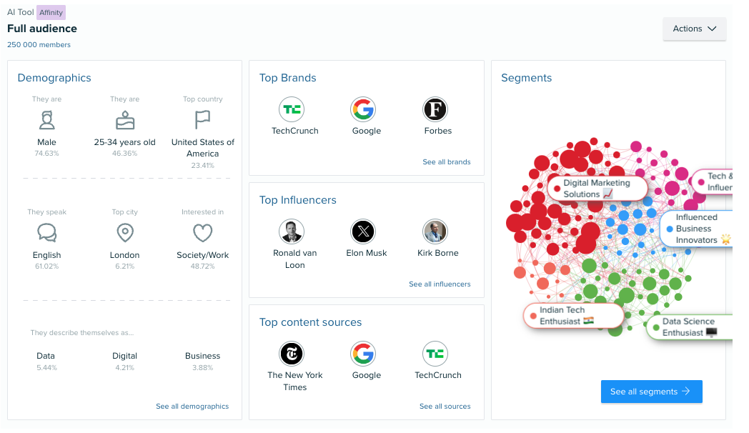Switch to the Affinity tab badge
The height and width of the screenshot is (433, 749).
(51, 12)
